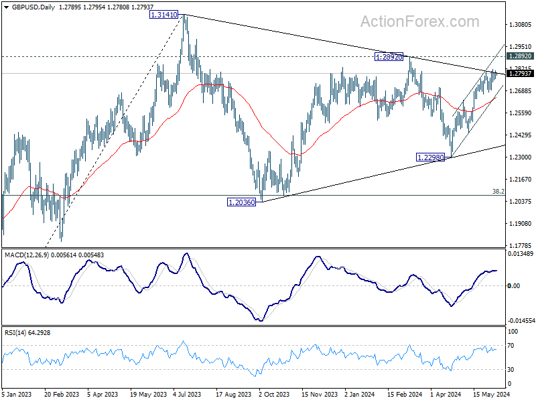Click the chart dropdown triangle beside GBPUSD
Viewport: 536px width, 402px height.
(7, 7)
